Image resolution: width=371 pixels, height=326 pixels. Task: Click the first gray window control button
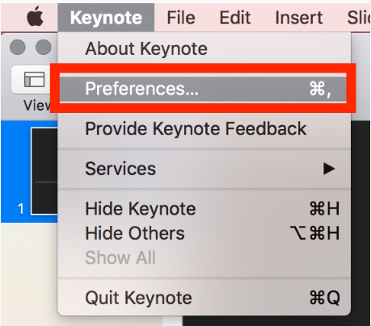point(18,47)
